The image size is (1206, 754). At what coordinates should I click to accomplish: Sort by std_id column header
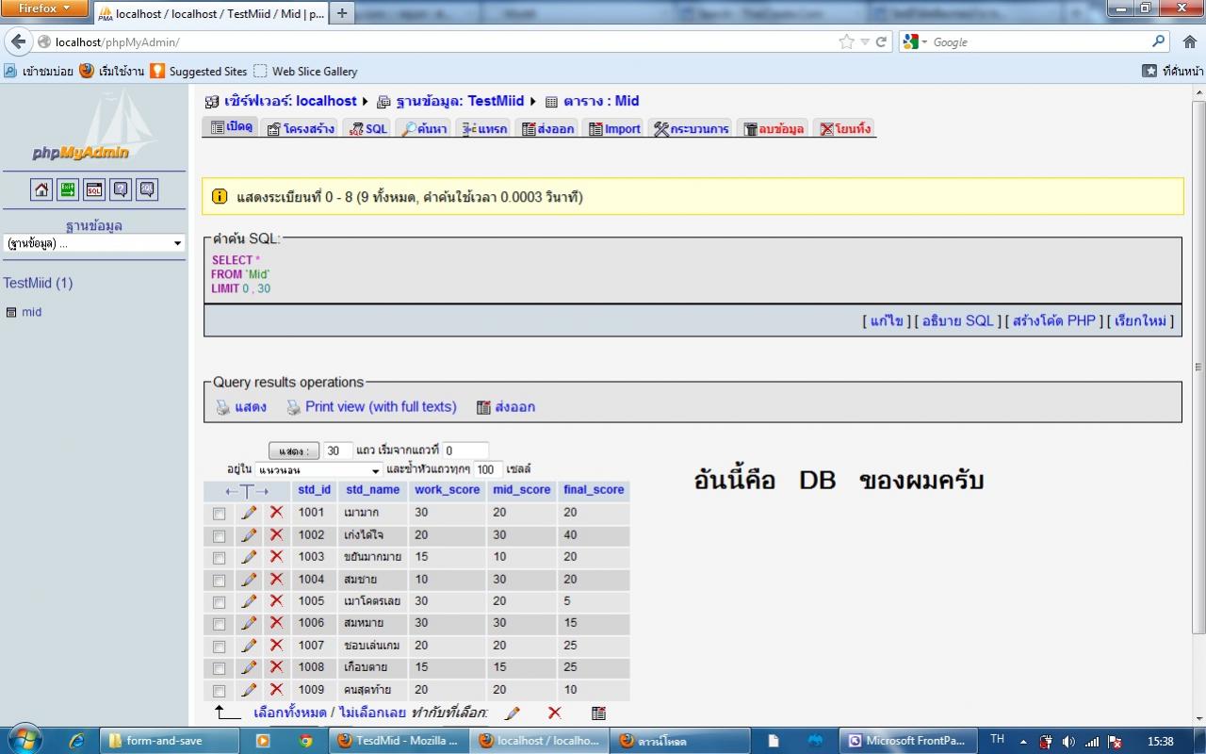315,490
